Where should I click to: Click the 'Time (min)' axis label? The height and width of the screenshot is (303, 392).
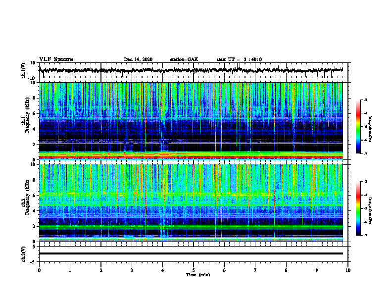tap(198, 275)
